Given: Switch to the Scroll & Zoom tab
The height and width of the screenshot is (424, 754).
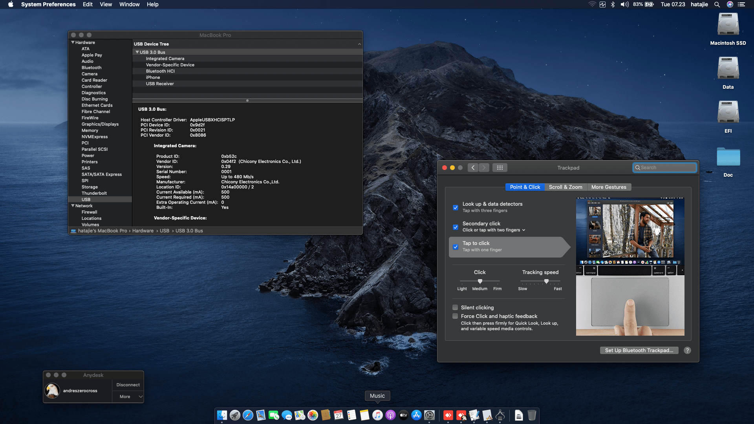Looking at the screenshot, I should (x=565, y=187).
